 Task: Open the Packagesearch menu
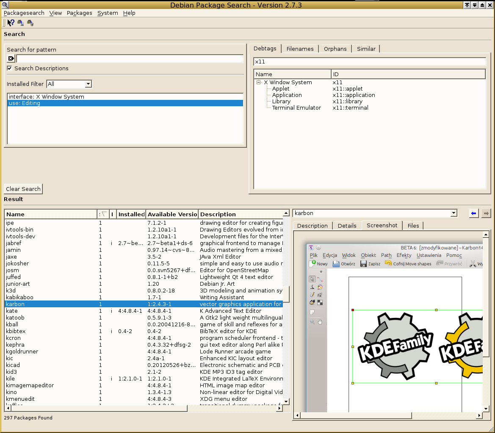click(24, 13)
